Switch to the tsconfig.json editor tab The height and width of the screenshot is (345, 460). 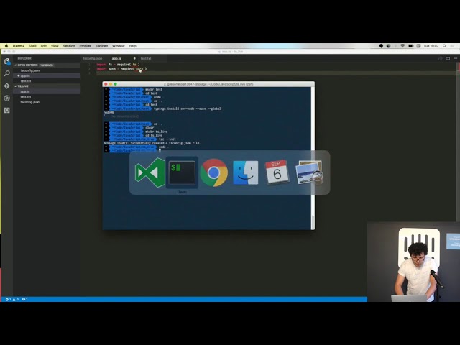95,59
